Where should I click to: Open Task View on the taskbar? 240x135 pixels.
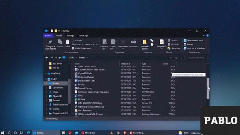tap(22, 133)
